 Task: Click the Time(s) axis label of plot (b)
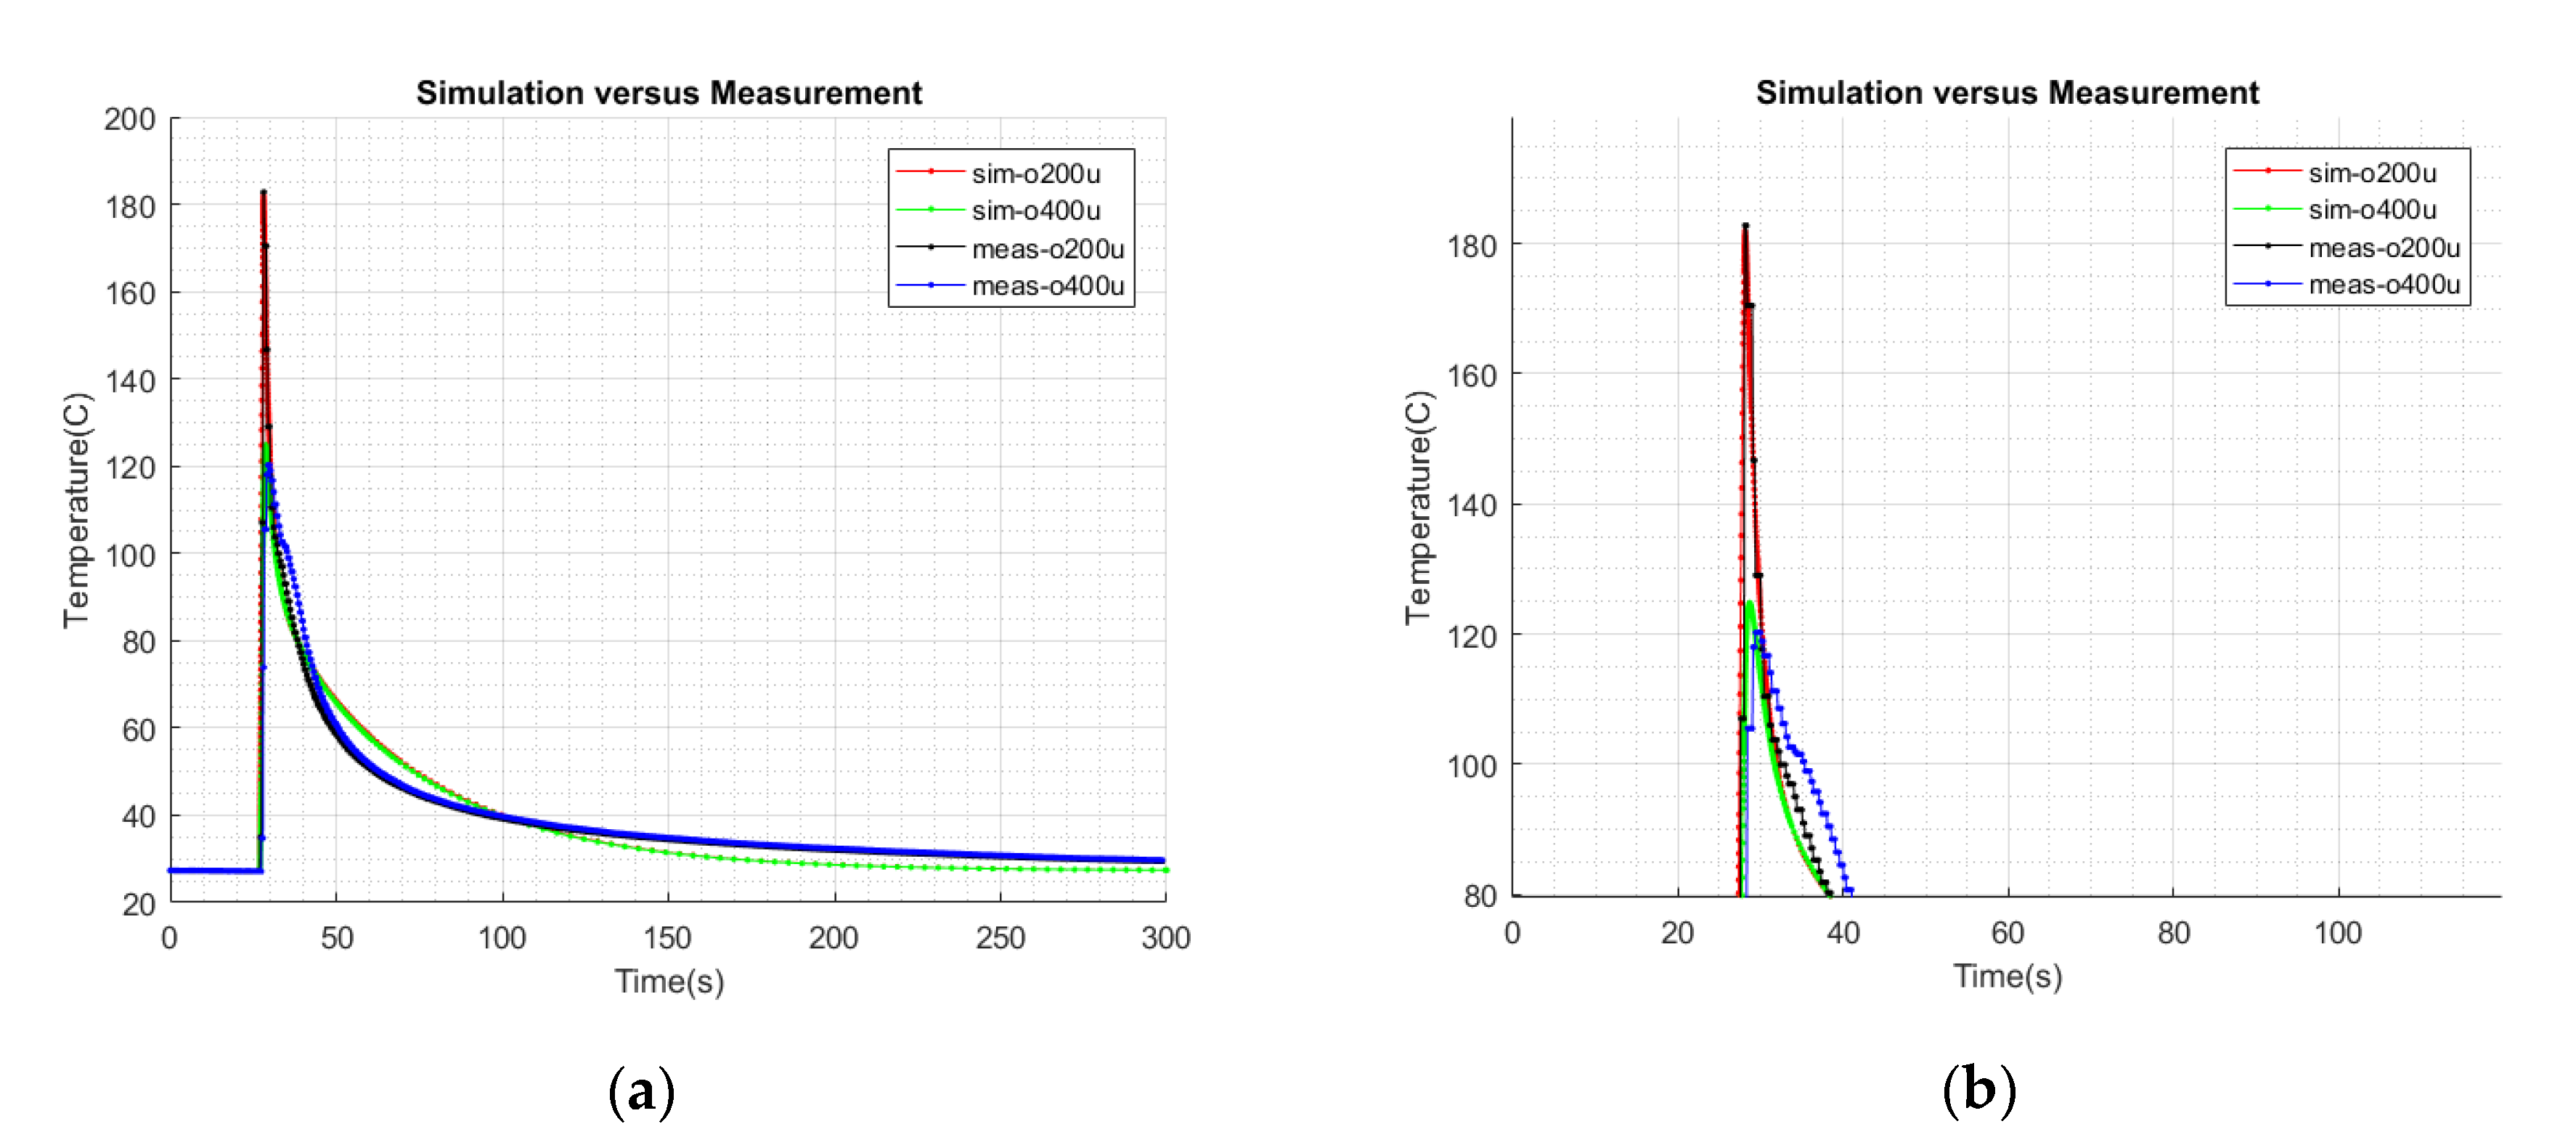pos(2007,976)
